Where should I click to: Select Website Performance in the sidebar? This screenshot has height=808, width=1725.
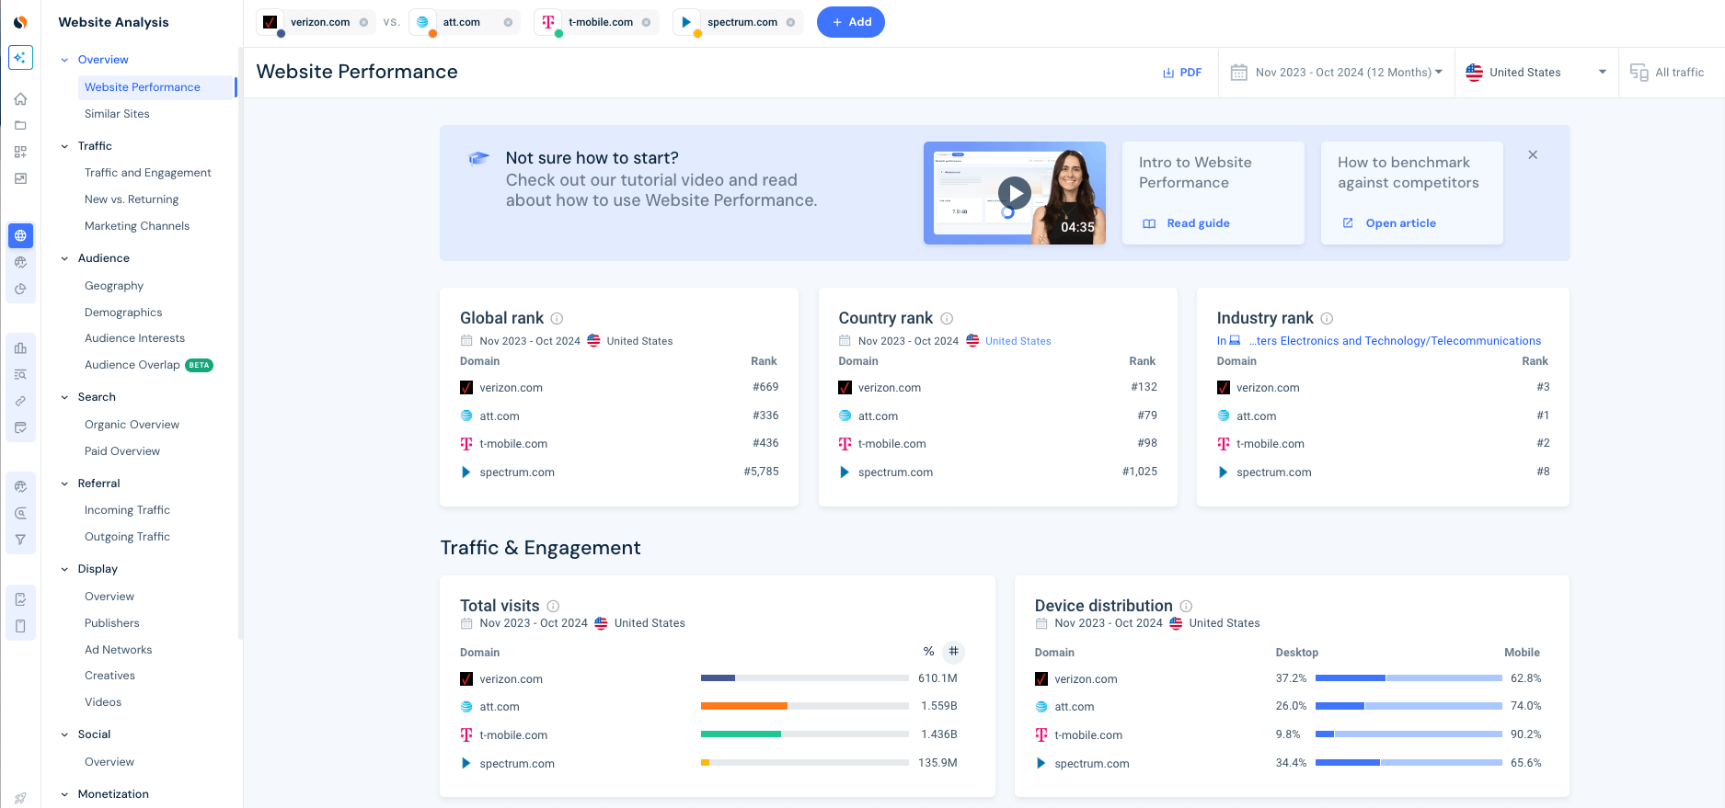(143, 87)
